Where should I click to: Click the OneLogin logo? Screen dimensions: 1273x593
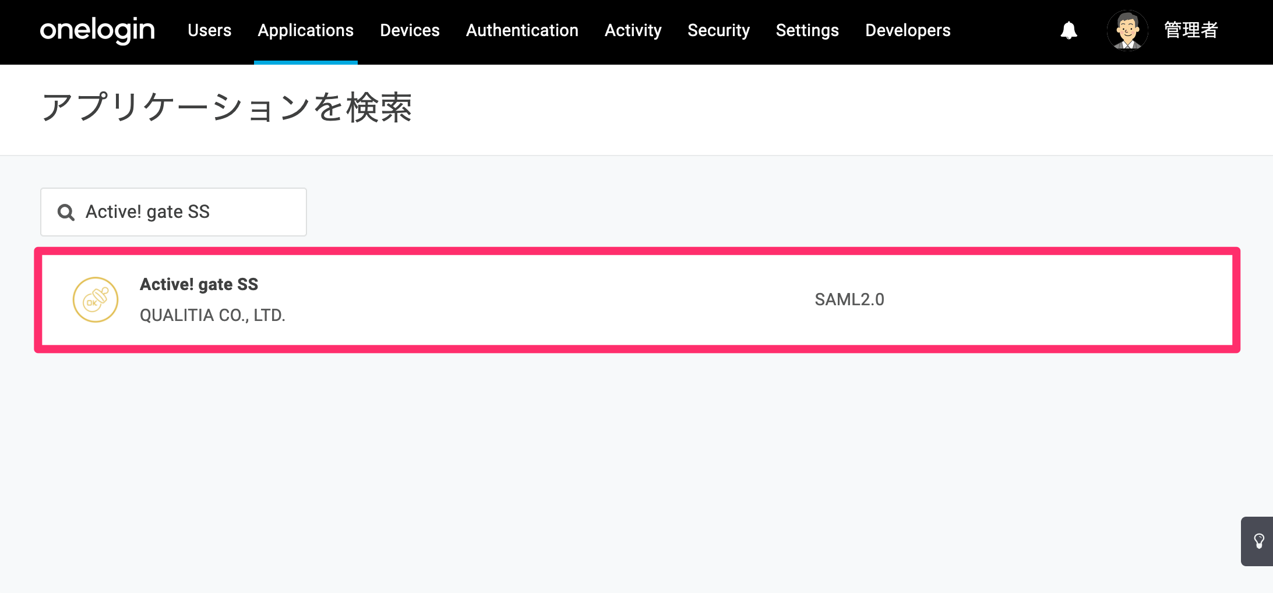pyautogui.click(x=97, y=30)
